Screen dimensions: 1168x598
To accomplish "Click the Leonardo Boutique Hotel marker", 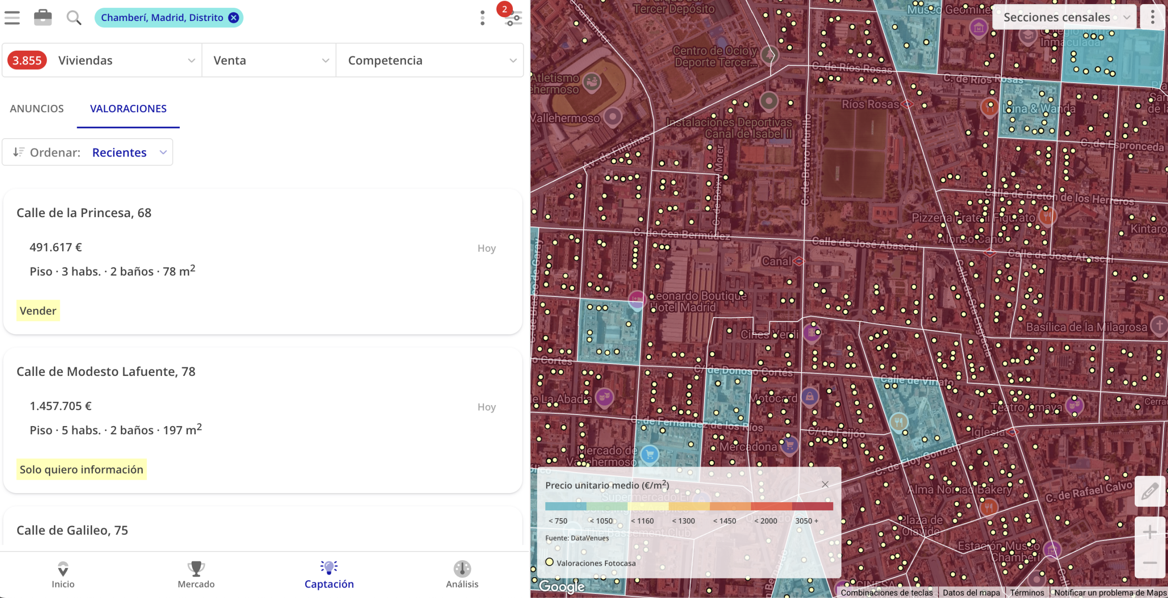I will click(637, 300).
